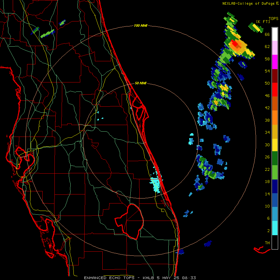Pick the navy blue legend swatch

click(x=275, y=186)
